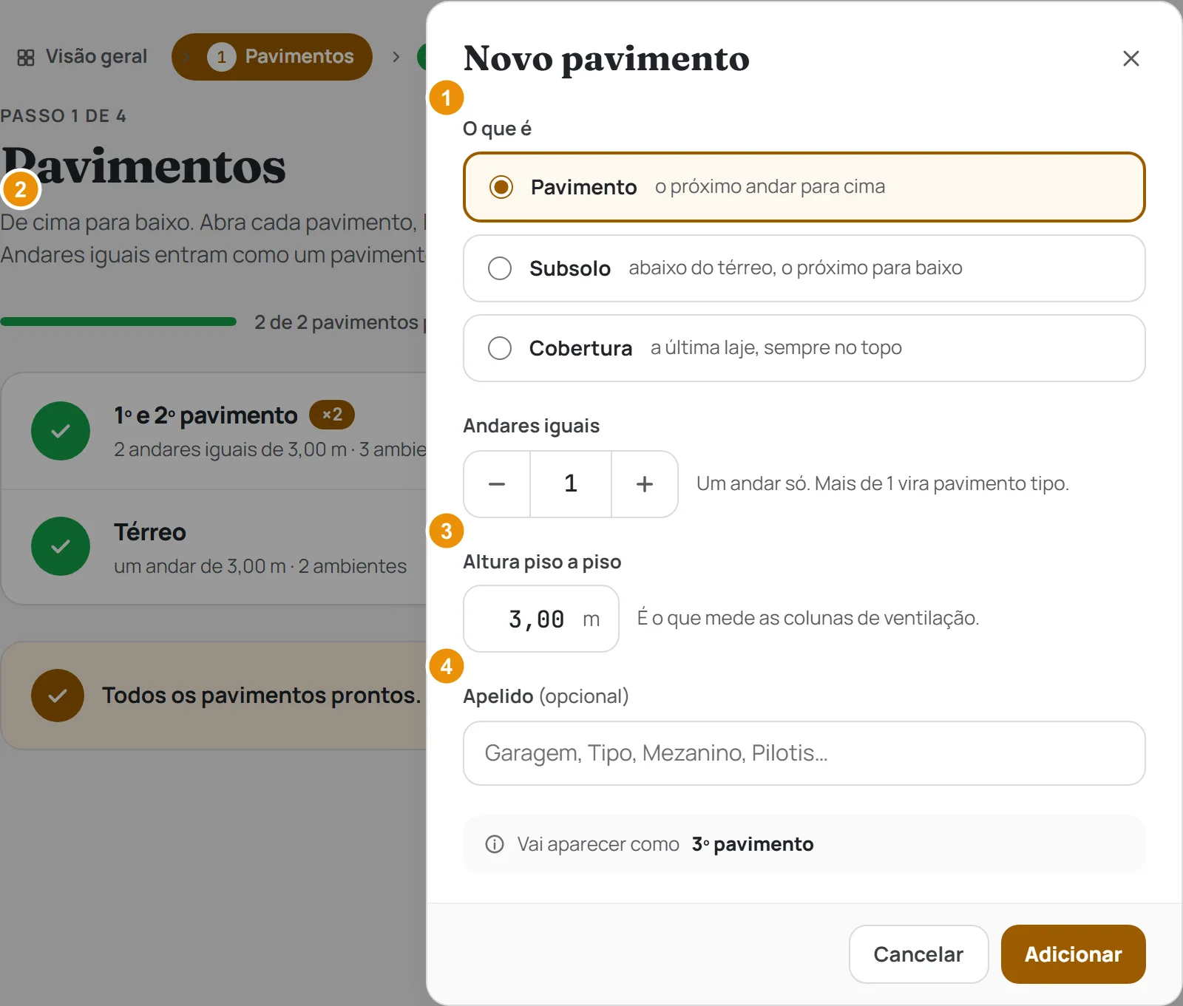Decrease Andares iguais with minus button
Screen dimensions: 1183x1006
tap(497, 484)
